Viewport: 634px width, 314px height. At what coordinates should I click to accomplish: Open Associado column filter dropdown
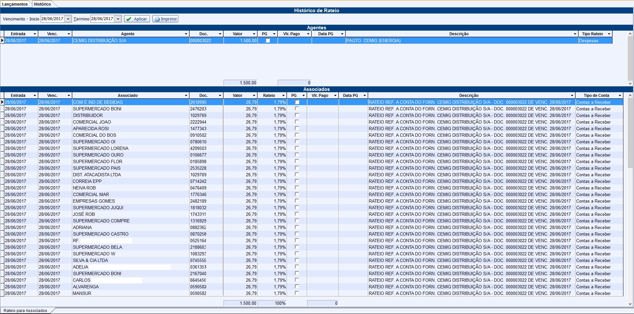pos(186,96)
